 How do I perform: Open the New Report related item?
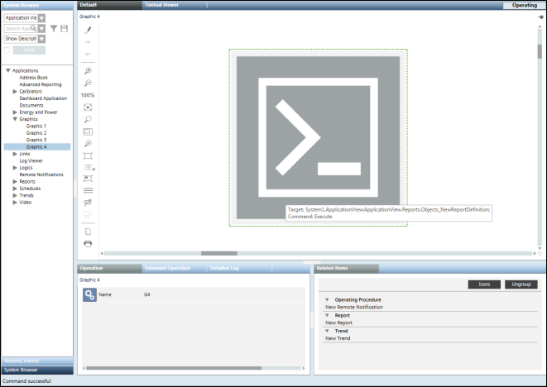(338, 322)
